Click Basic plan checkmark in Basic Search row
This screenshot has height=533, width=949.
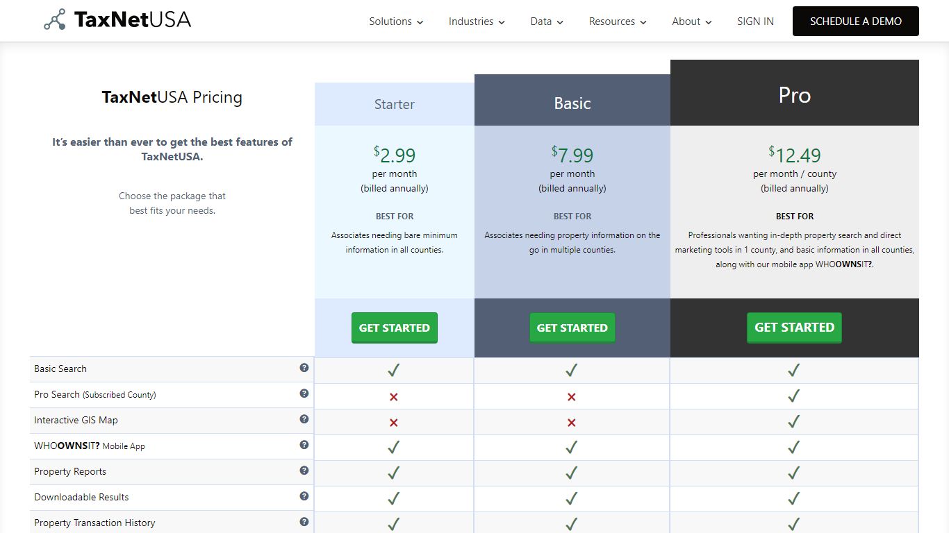click(572, 371)
